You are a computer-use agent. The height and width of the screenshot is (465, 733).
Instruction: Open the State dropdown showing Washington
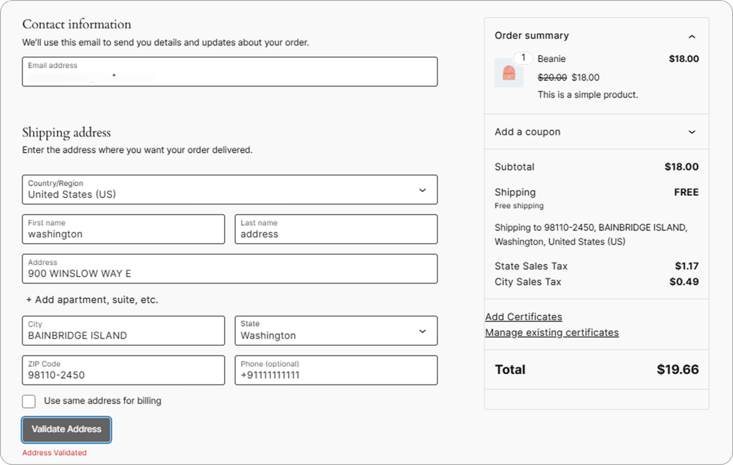423,330
